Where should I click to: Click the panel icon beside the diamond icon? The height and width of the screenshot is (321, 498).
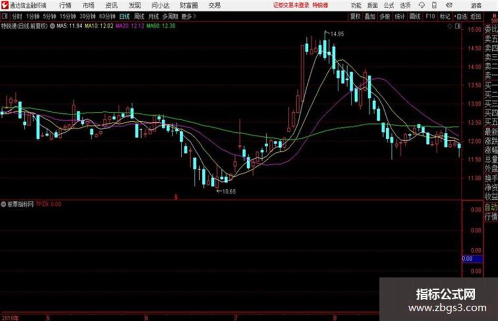pos(457,26)
